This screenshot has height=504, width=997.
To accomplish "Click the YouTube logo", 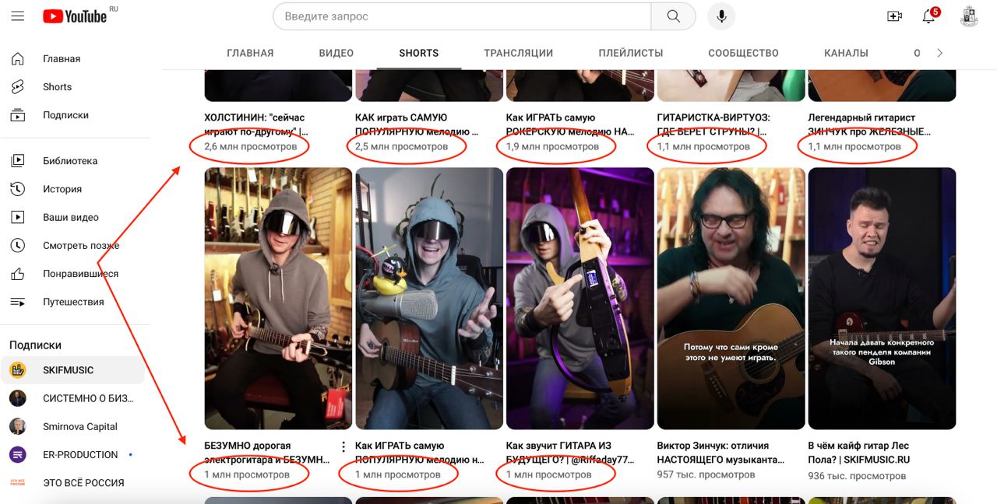I will pos(75,16).
